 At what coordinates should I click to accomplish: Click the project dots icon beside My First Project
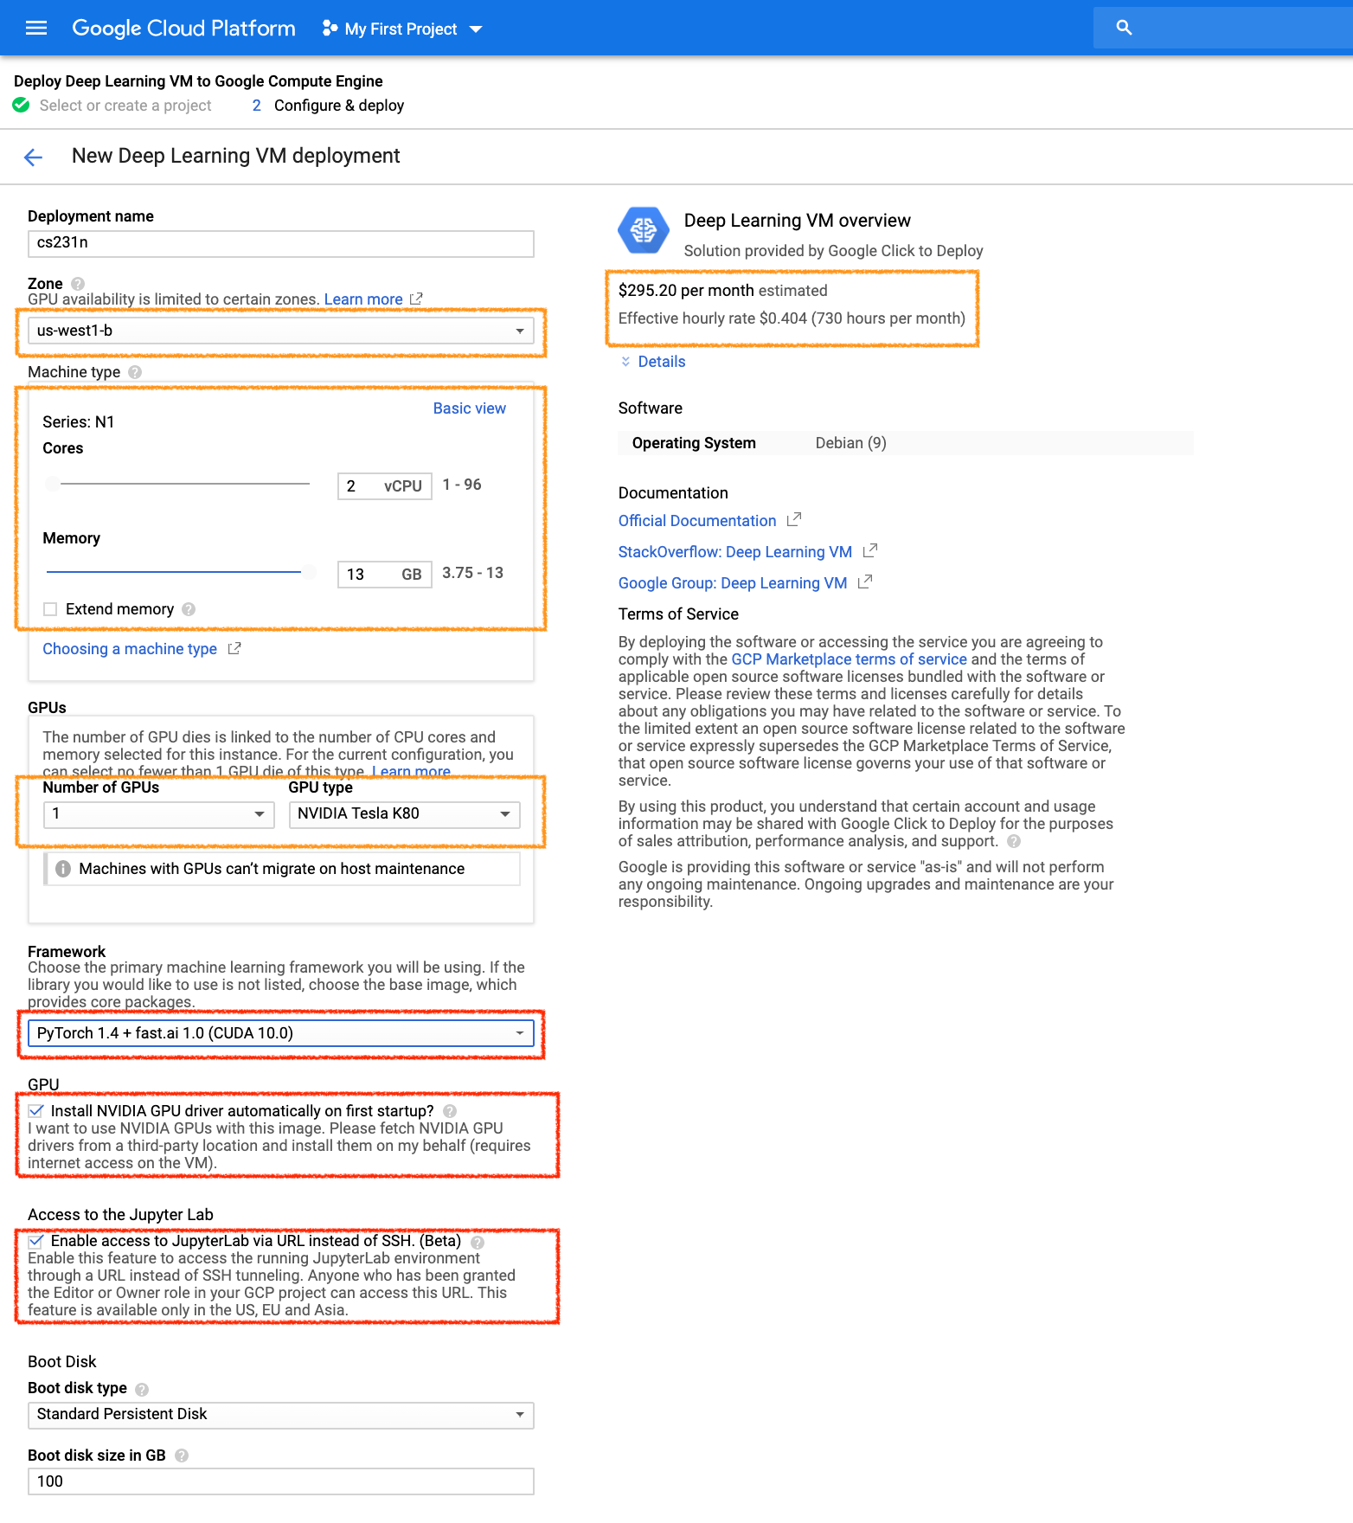(x=330, y=29)
